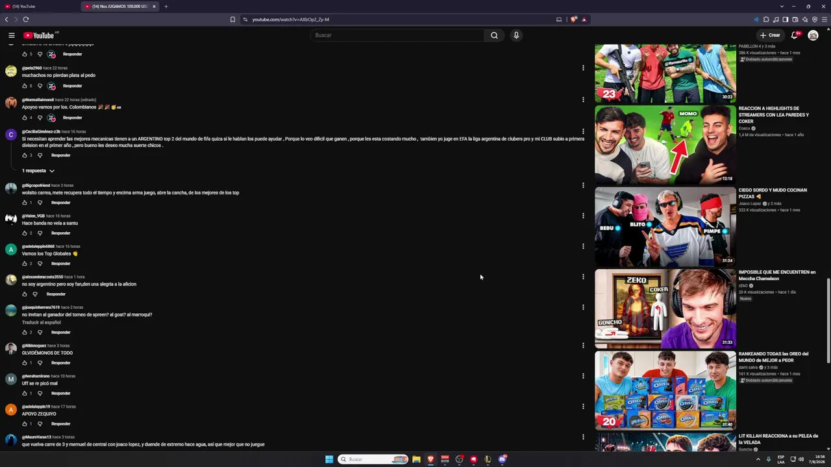Like the @Bigcopofriend comment
This screenshot has height=467, width=831.
point(25,202)
